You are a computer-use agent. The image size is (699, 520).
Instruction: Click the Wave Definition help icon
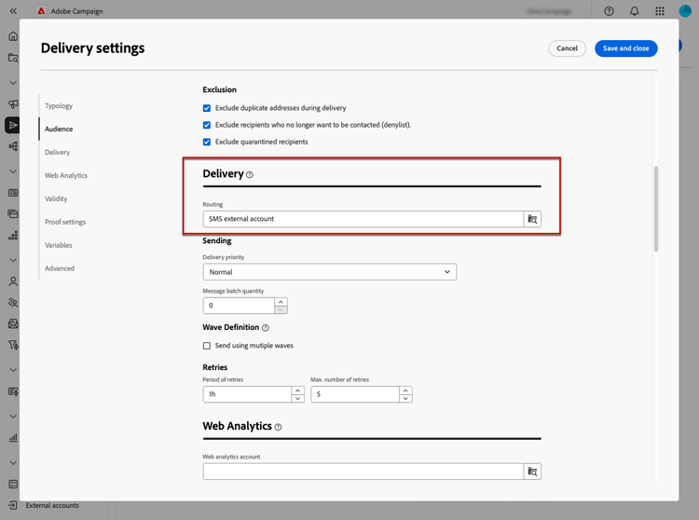click(x=266, y=328)
